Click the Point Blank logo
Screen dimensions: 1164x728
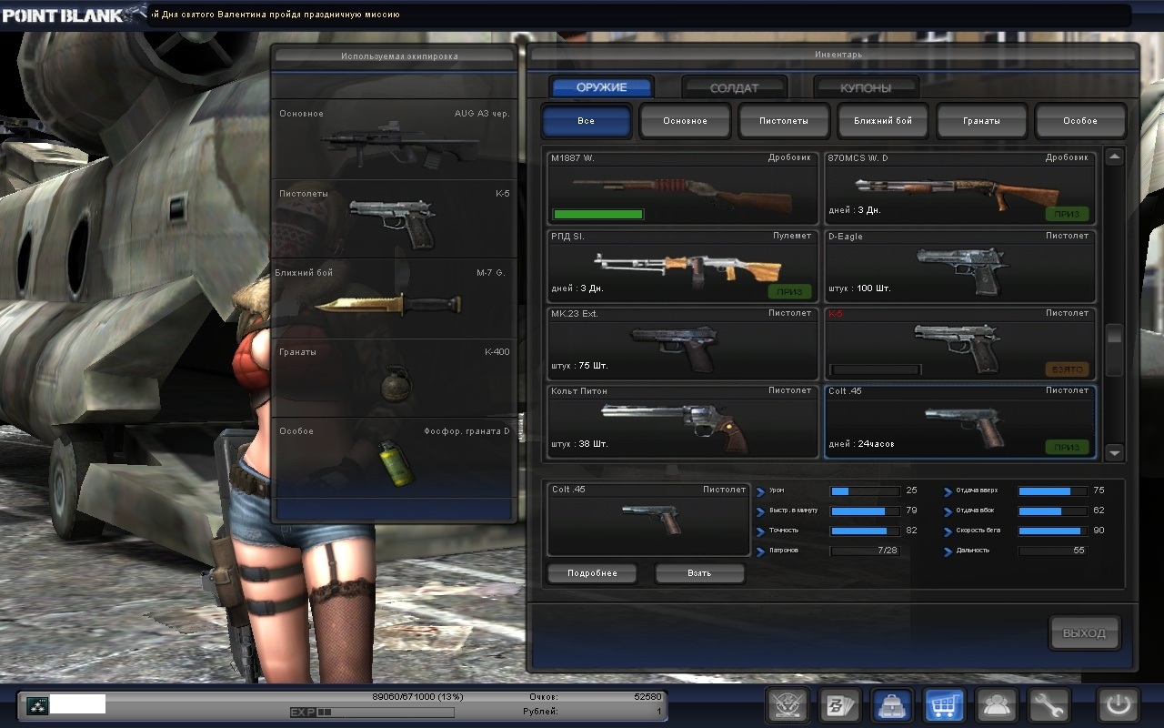(x=73, y=15)
